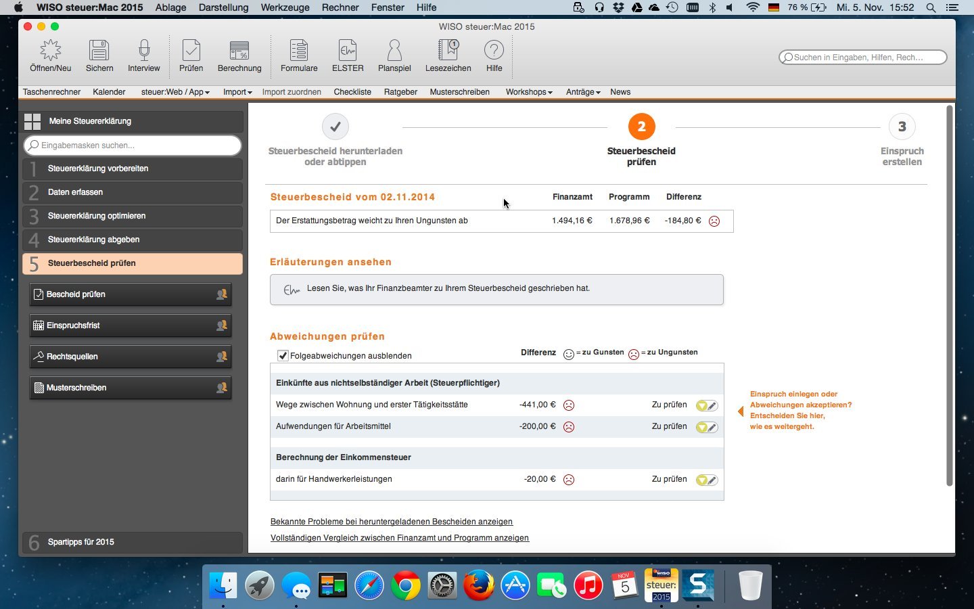Open link Vollständigen Vergleich zwischen Finanzamt und Programm

click(x=399, y=538)
